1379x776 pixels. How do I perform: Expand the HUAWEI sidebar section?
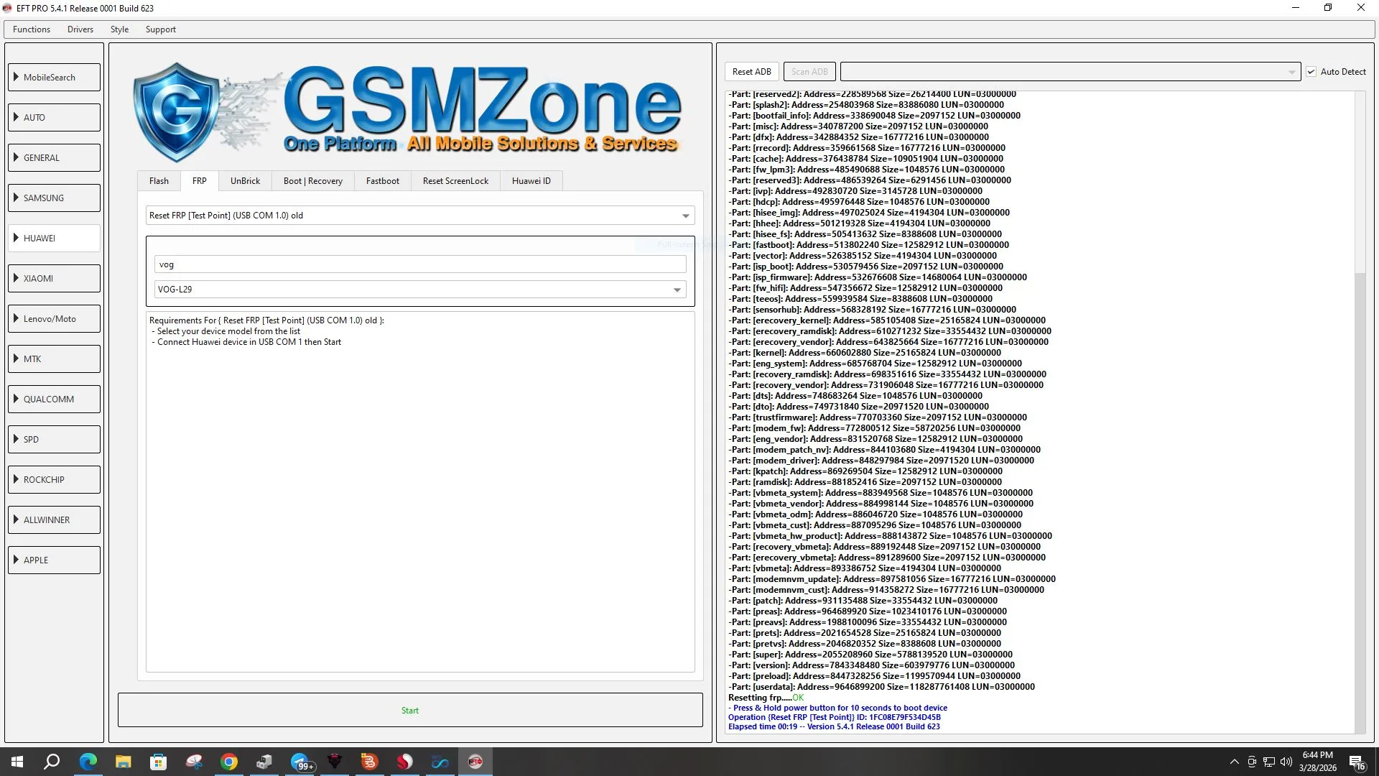tap(55, 239)
